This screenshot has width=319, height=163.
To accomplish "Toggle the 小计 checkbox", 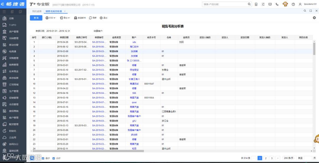I will (54, 158).
